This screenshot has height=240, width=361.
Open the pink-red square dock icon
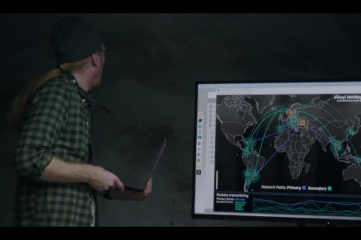point(200,143)
